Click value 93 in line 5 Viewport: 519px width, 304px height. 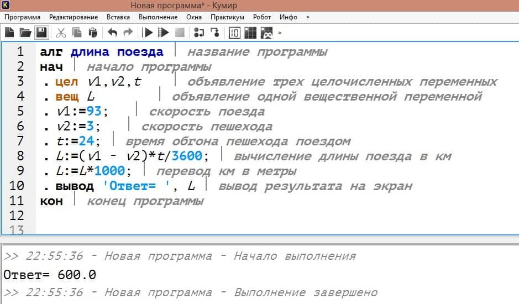coord(93,111)
